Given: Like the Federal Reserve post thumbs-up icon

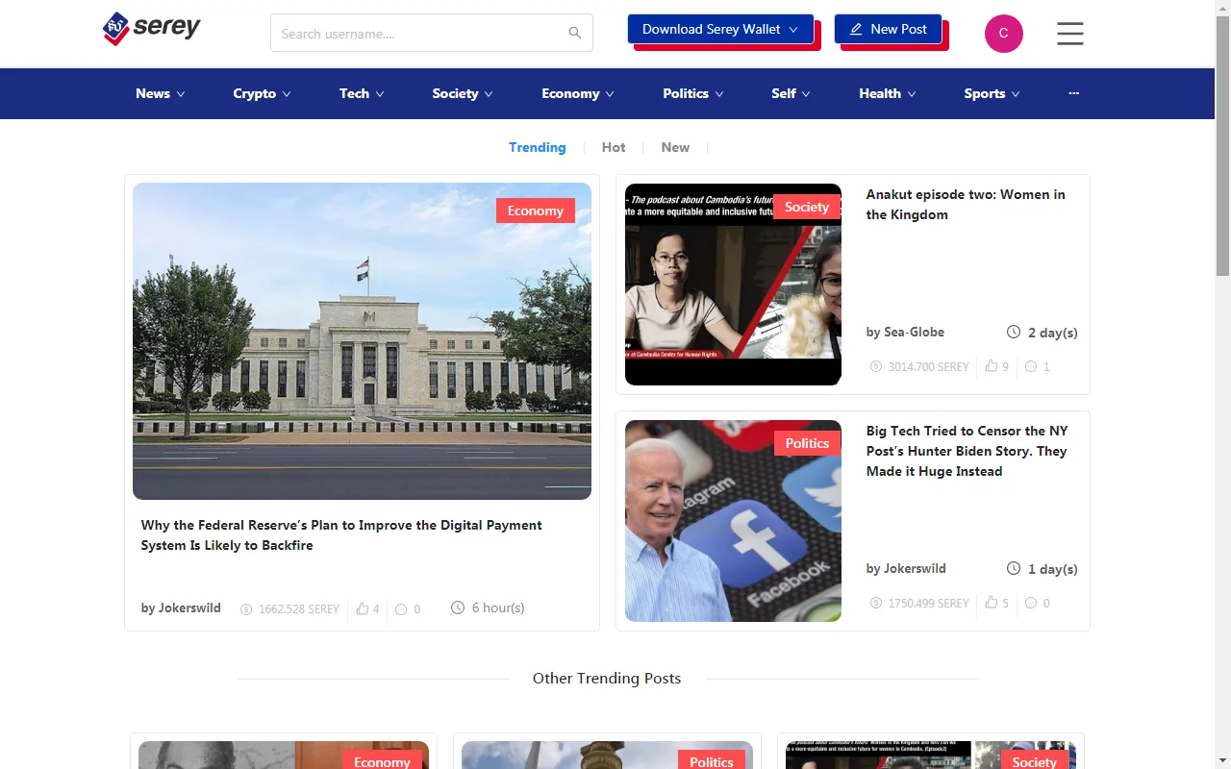Looking at the screenshot, I should tap(363, 608).
